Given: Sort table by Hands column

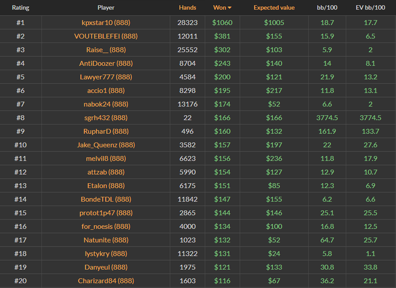Looking at the screenshot, I should (x=187, y=8).
